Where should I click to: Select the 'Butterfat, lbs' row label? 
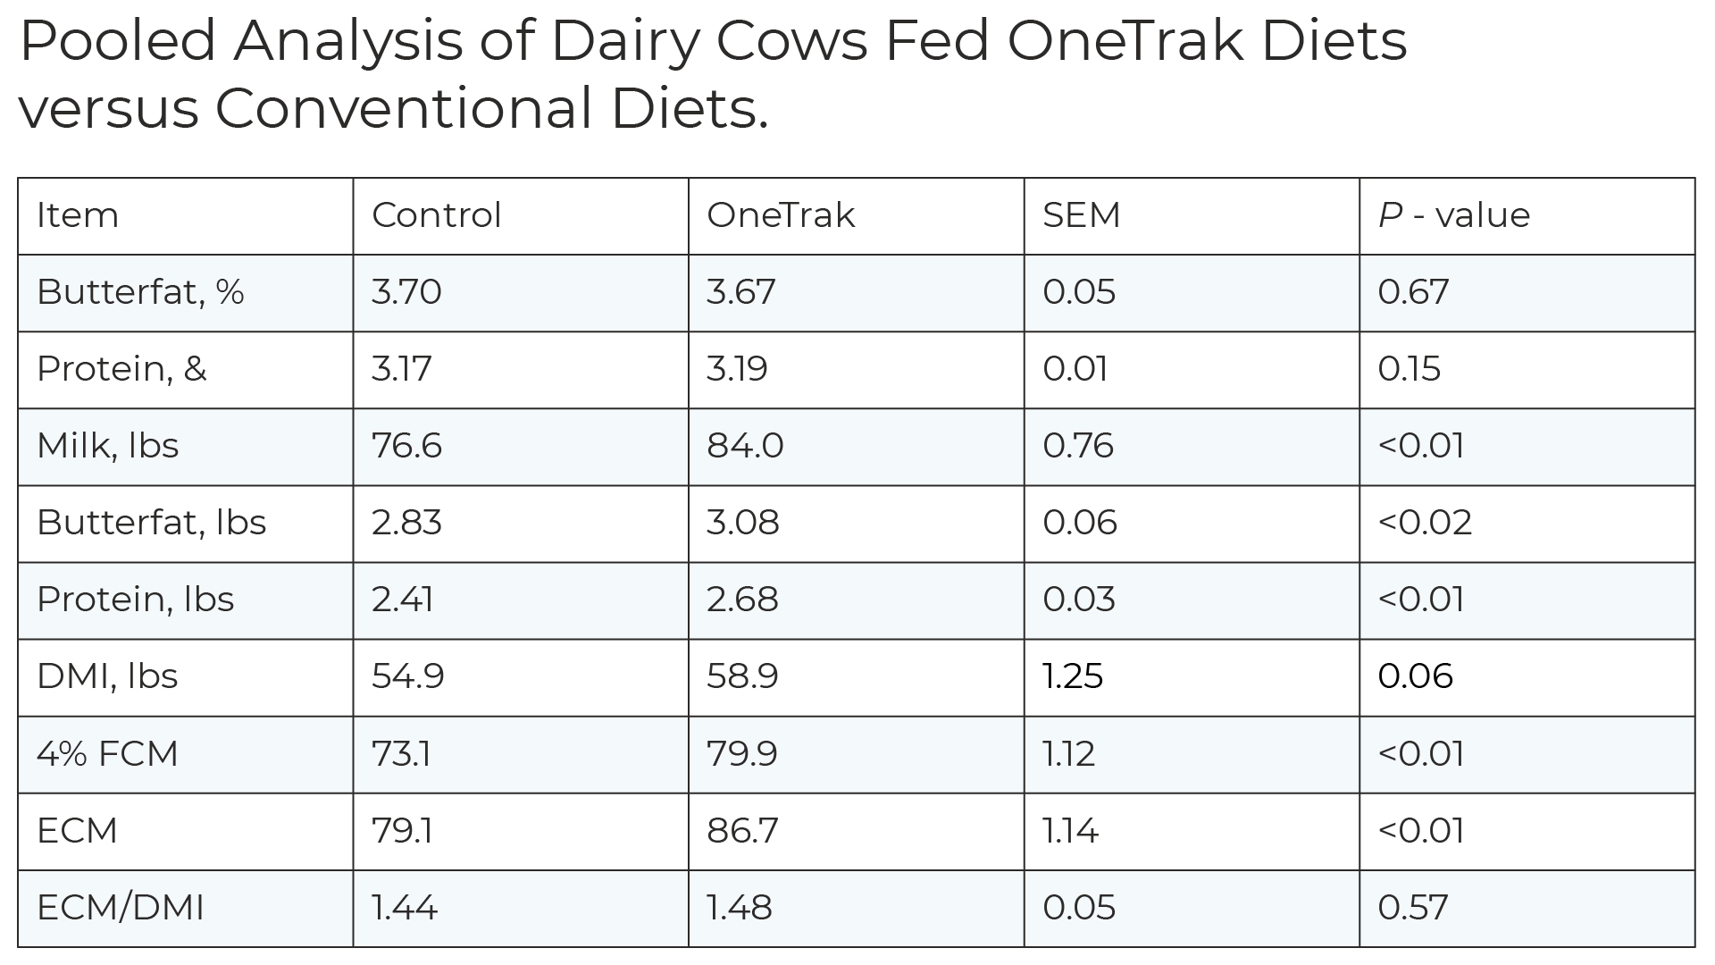pos(152,523)
